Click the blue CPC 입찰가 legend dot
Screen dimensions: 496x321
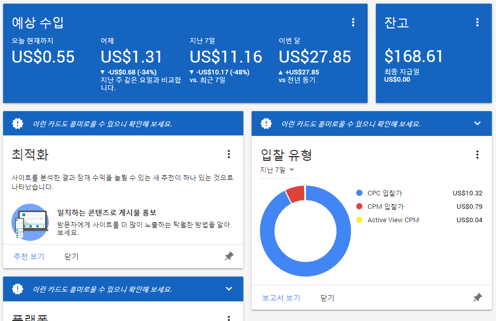point(359,193)
